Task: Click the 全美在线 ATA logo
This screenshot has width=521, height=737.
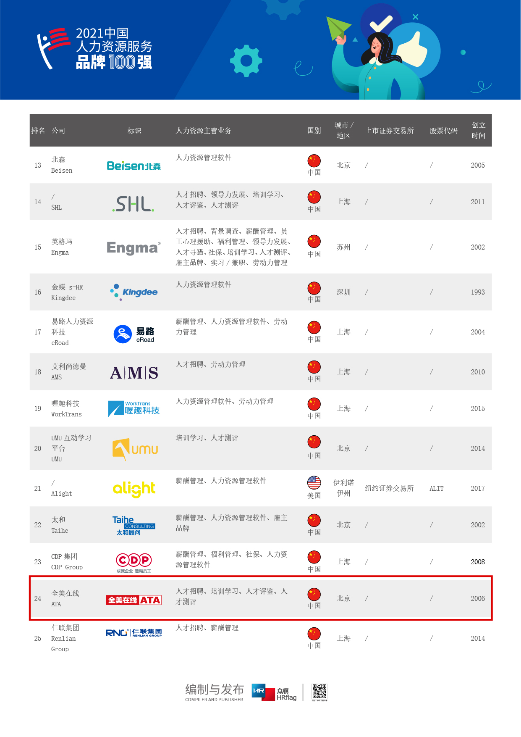Action: [134, 600]
